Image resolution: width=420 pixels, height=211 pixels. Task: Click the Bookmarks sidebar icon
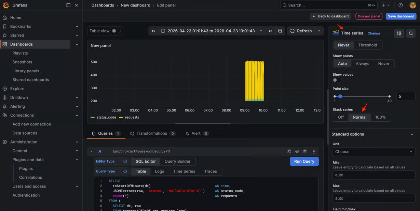click(5, 26)
